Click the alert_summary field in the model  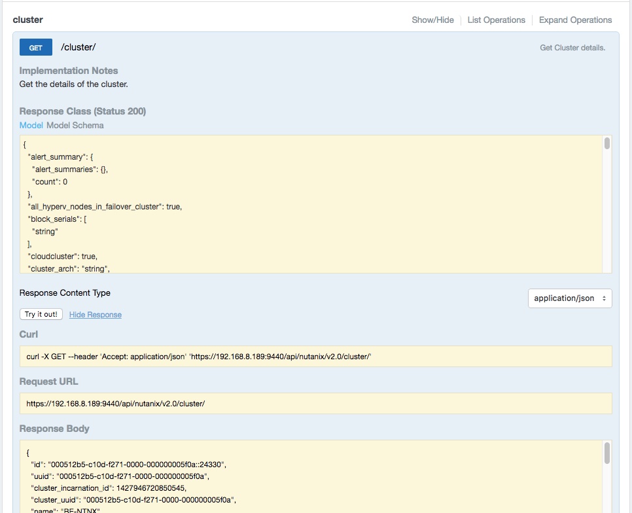click(x=56, y=156)
